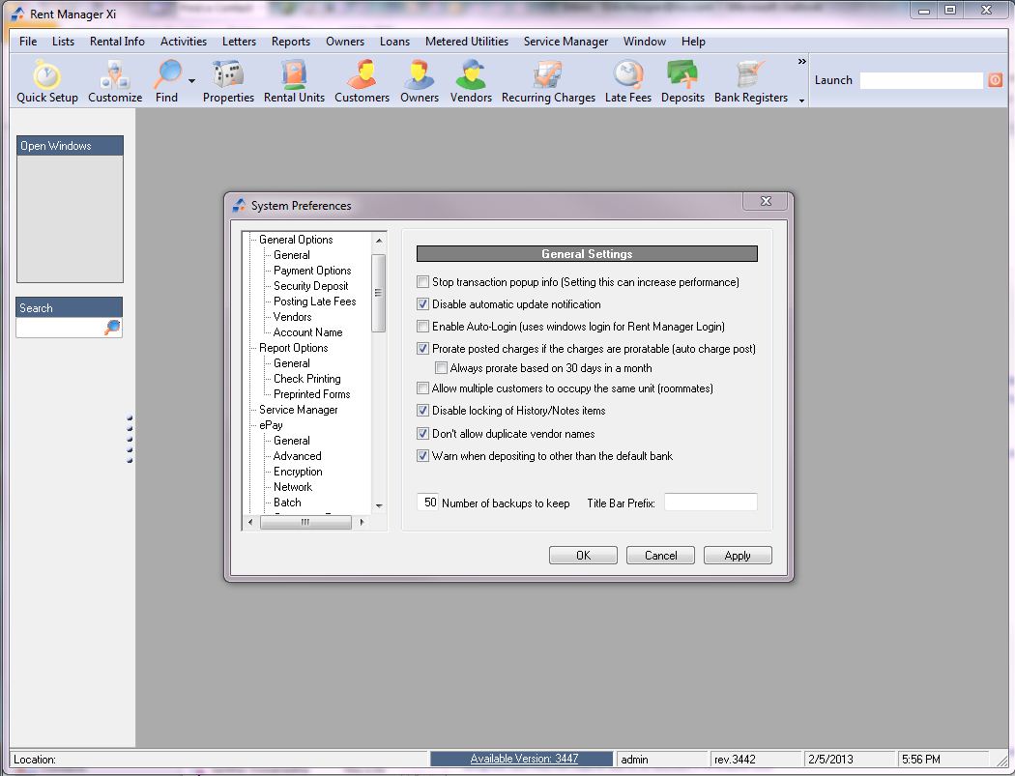Select Posting Late Fees tree item
This screenshot has height=776, width=1015.
314,302
